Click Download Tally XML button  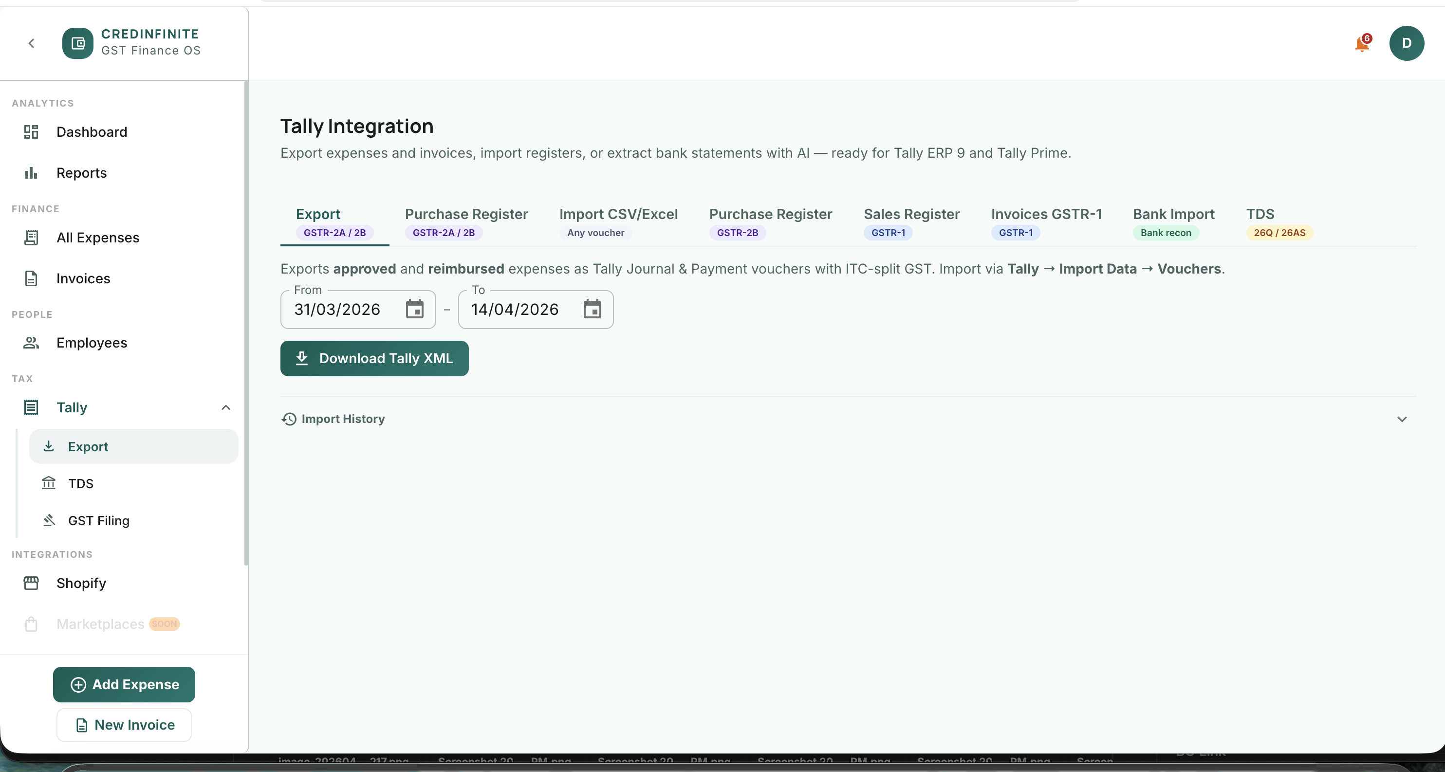374,358
